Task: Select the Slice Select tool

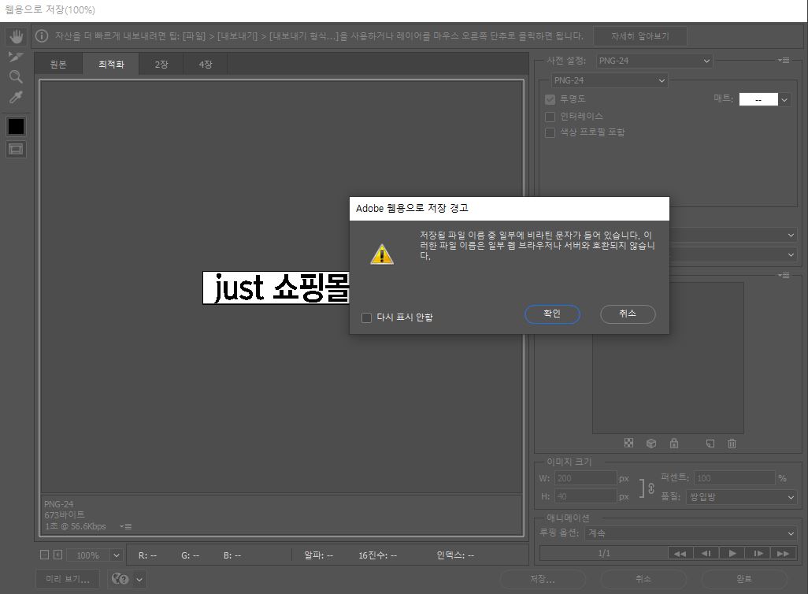Action: pos(16,57)
